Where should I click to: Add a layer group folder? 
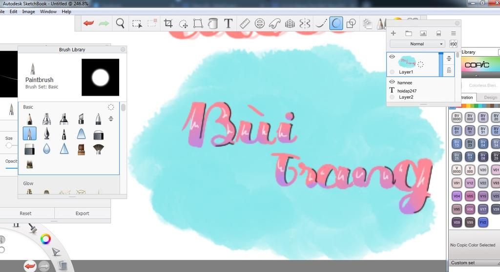(409, 33)
